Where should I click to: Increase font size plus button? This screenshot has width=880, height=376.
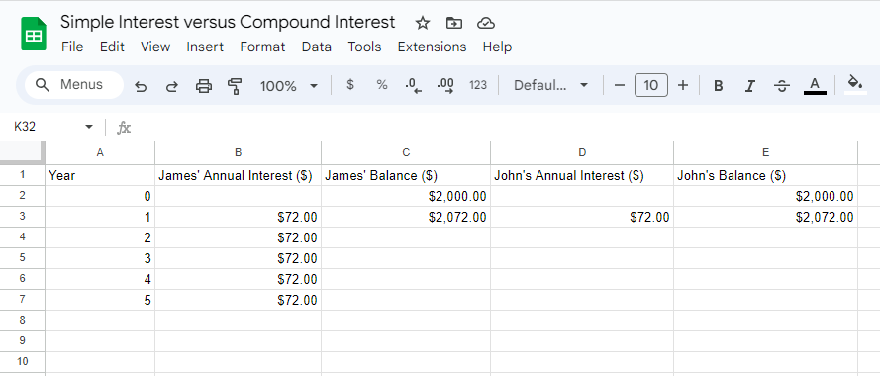point(683,85)
